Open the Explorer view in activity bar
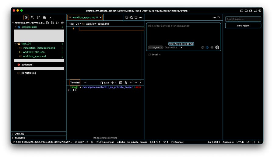Screen dimensions: 274x158 tap(26, 17)
